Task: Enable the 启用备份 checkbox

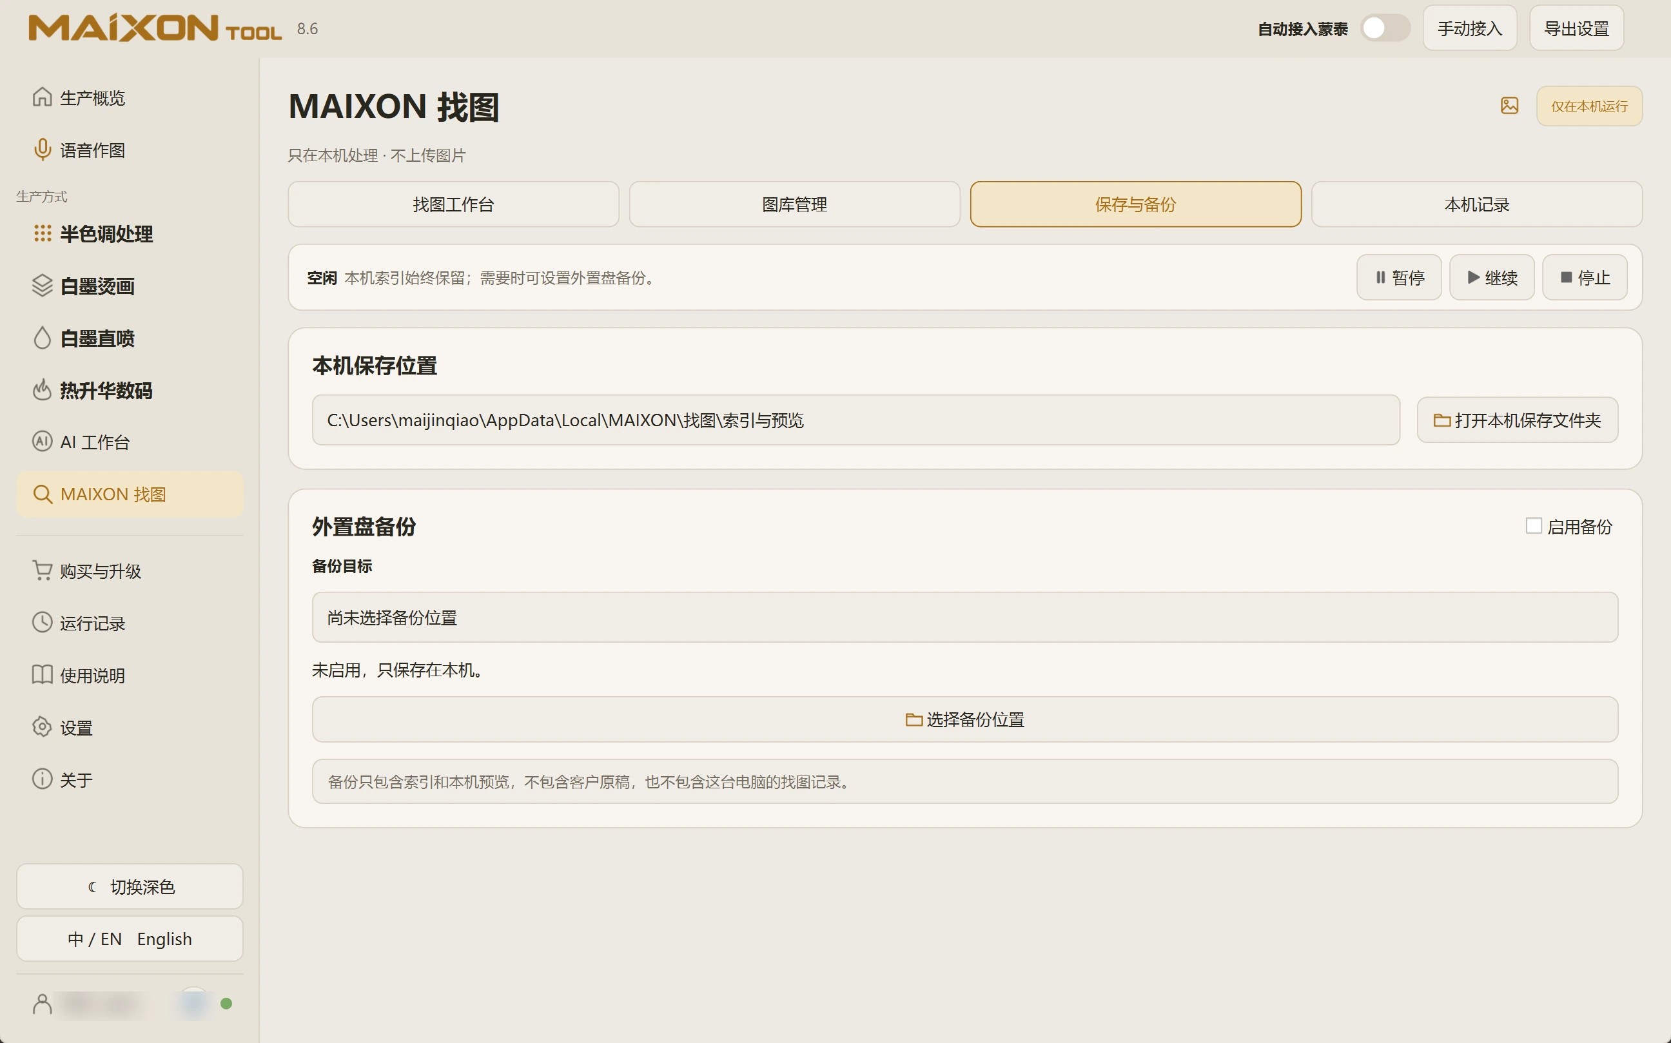Action: (1533, 526)
